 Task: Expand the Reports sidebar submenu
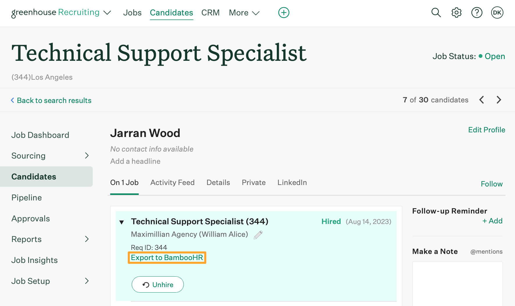(87, 239)
